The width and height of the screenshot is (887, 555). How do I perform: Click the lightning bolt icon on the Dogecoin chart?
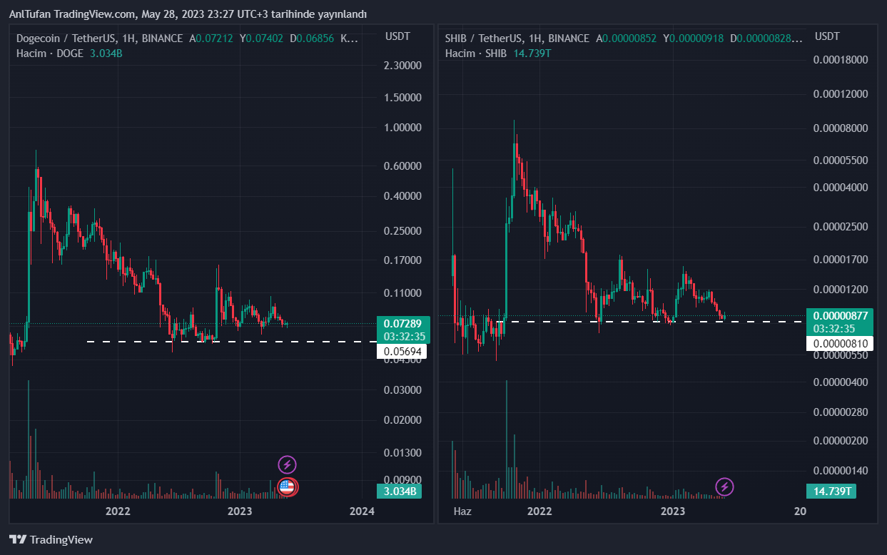(288, 466)
